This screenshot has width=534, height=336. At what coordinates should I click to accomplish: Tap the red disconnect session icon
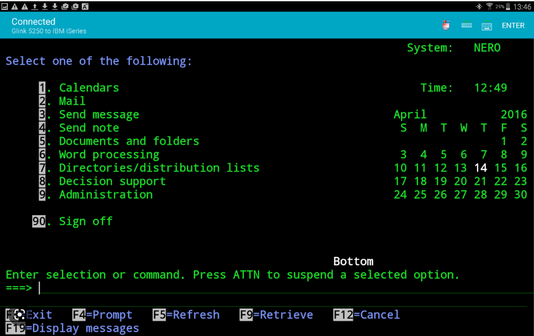click(x=446, y=25)
